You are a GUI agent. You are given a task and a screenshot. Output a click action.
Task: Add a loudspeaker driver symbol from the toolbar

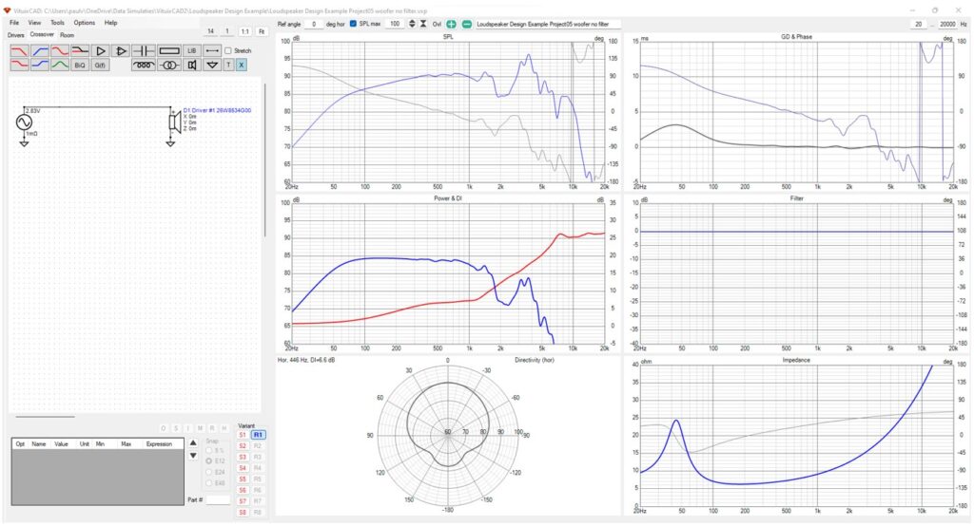tap(192, 65)
